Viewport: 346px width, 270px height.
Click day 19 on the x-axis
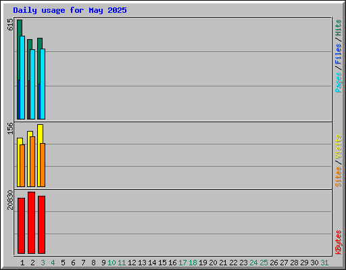[203, 263]
